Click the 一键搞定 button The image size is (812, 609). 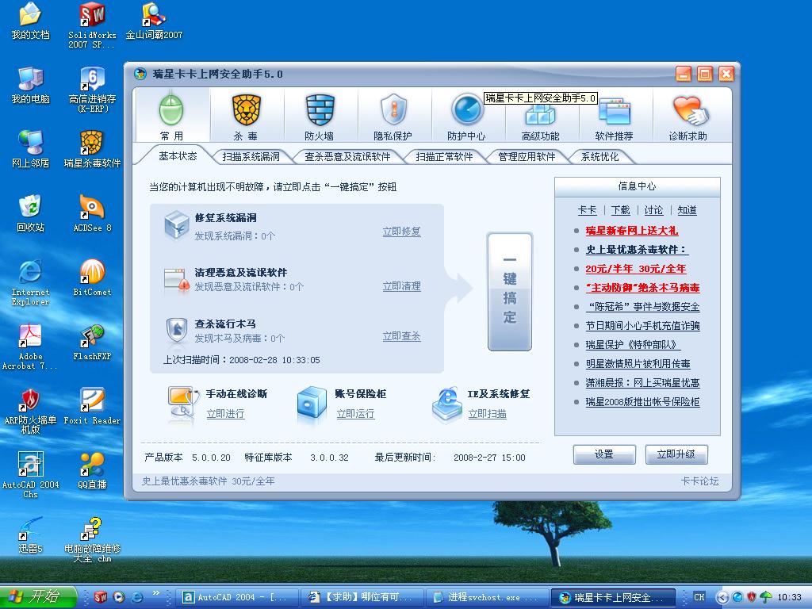[x=510, y=292]
